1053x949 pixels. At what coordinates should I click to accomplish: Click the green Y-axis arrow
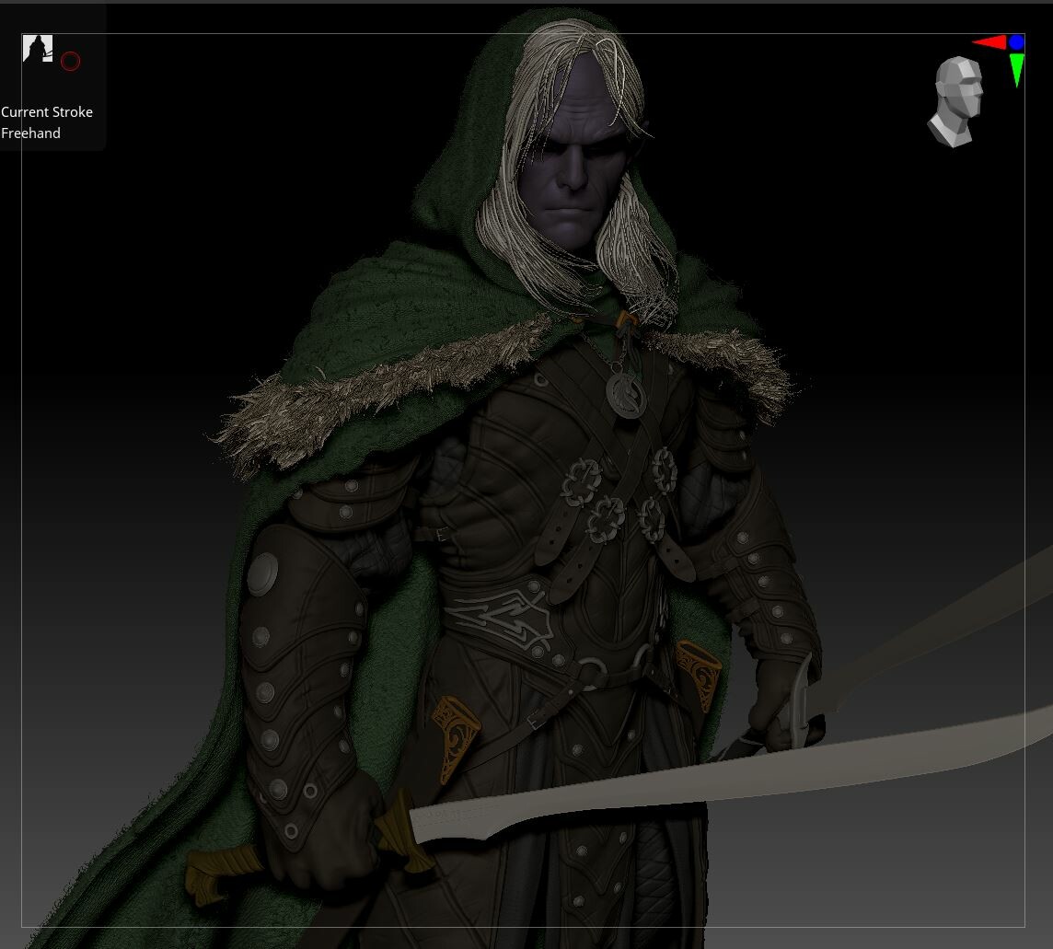tap(1017, 70)
